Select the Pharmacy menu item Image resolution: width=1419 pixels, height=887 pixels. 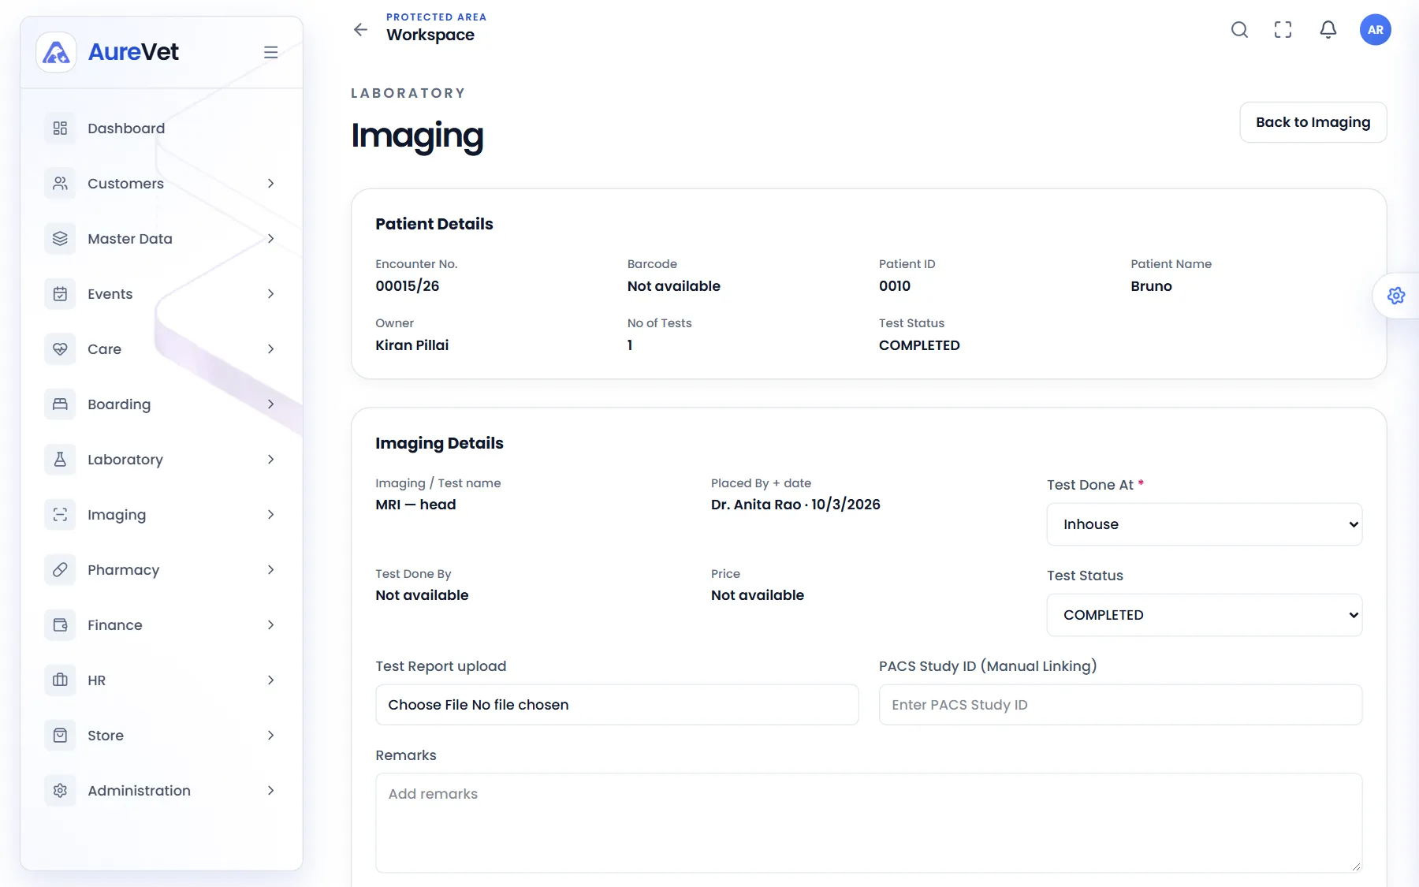click(x=162, y=570)
